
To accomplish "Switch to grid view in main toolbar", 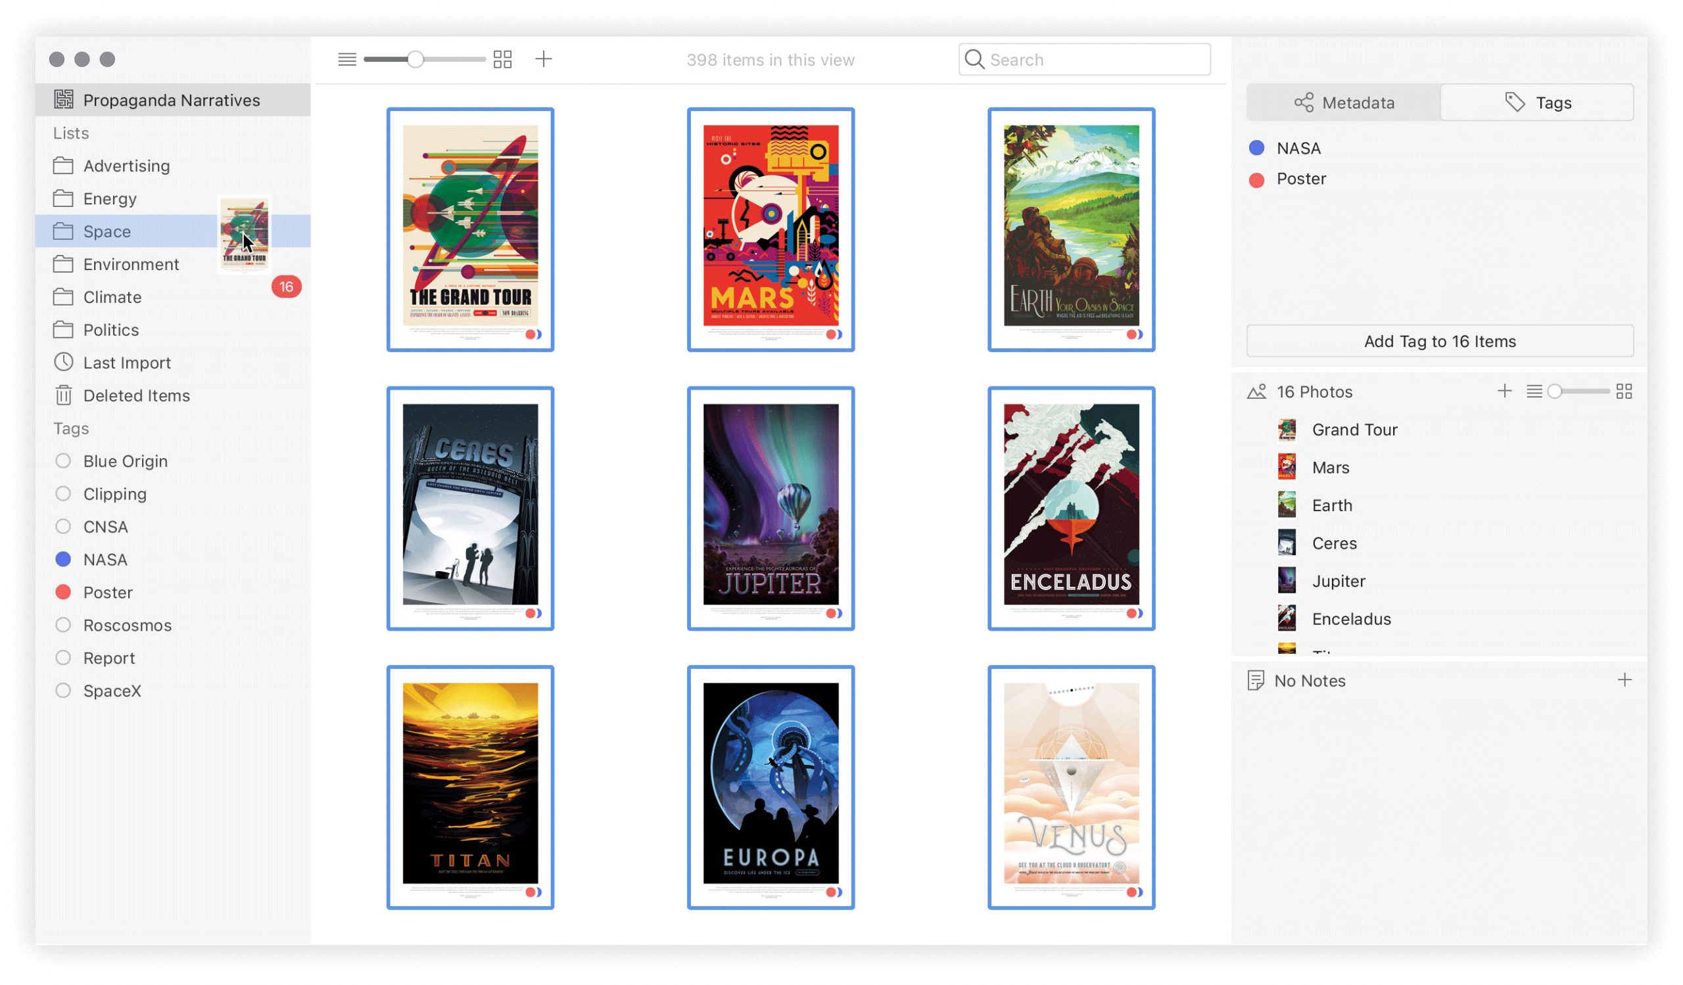I will click(502, 59).
